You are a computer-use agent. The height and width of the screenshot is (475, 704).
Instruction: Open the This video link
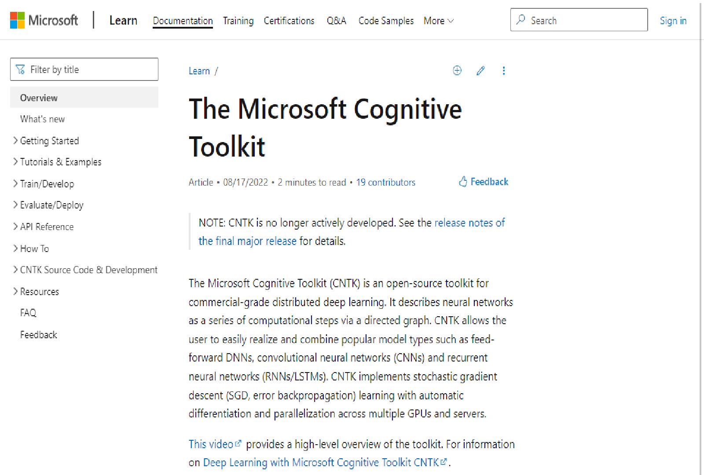pos(211,444)
